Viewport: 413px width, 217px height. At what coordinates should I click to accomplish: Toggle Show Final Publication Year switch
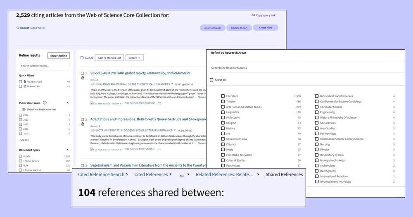point(23,110)
